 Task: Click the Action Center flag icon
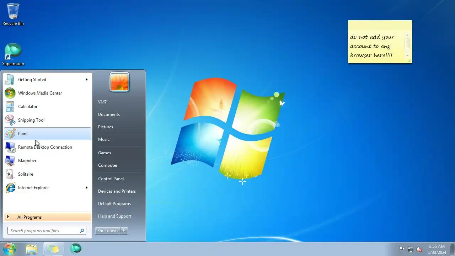point(402,249)
